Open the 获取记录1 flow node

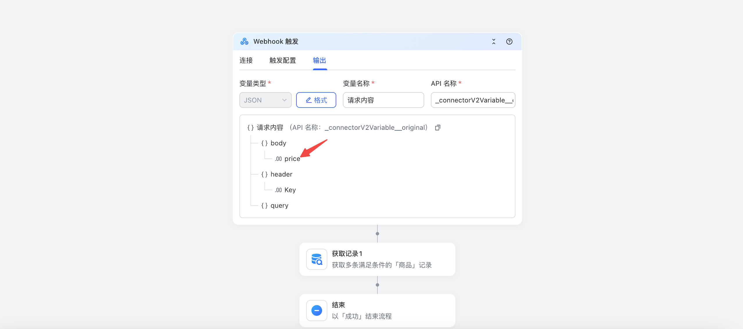point(377,259)
